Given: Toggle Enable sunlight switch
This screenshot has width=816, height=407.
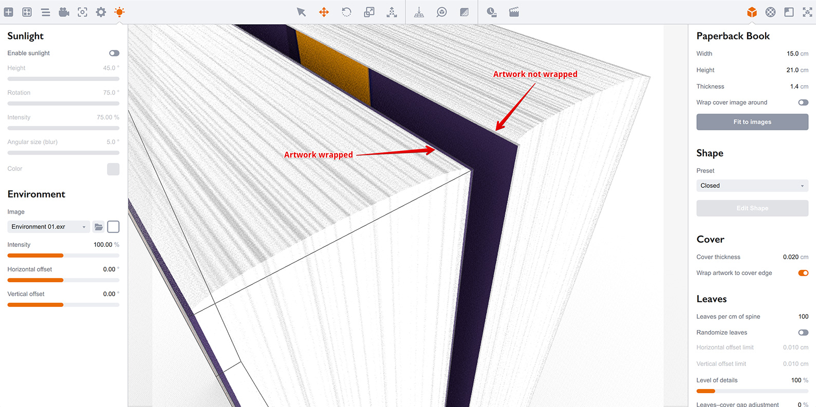Looking at the screenshot, I should pyautogui.click(x=114, y=53).
